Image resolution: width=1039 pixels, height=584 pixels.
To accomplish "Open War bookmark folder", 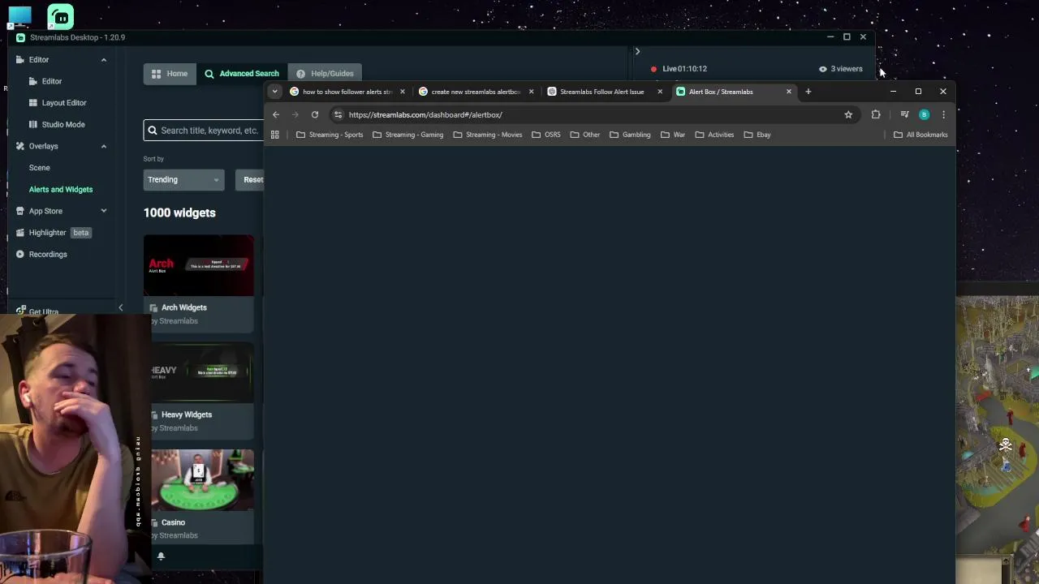I will pos(673,135).
